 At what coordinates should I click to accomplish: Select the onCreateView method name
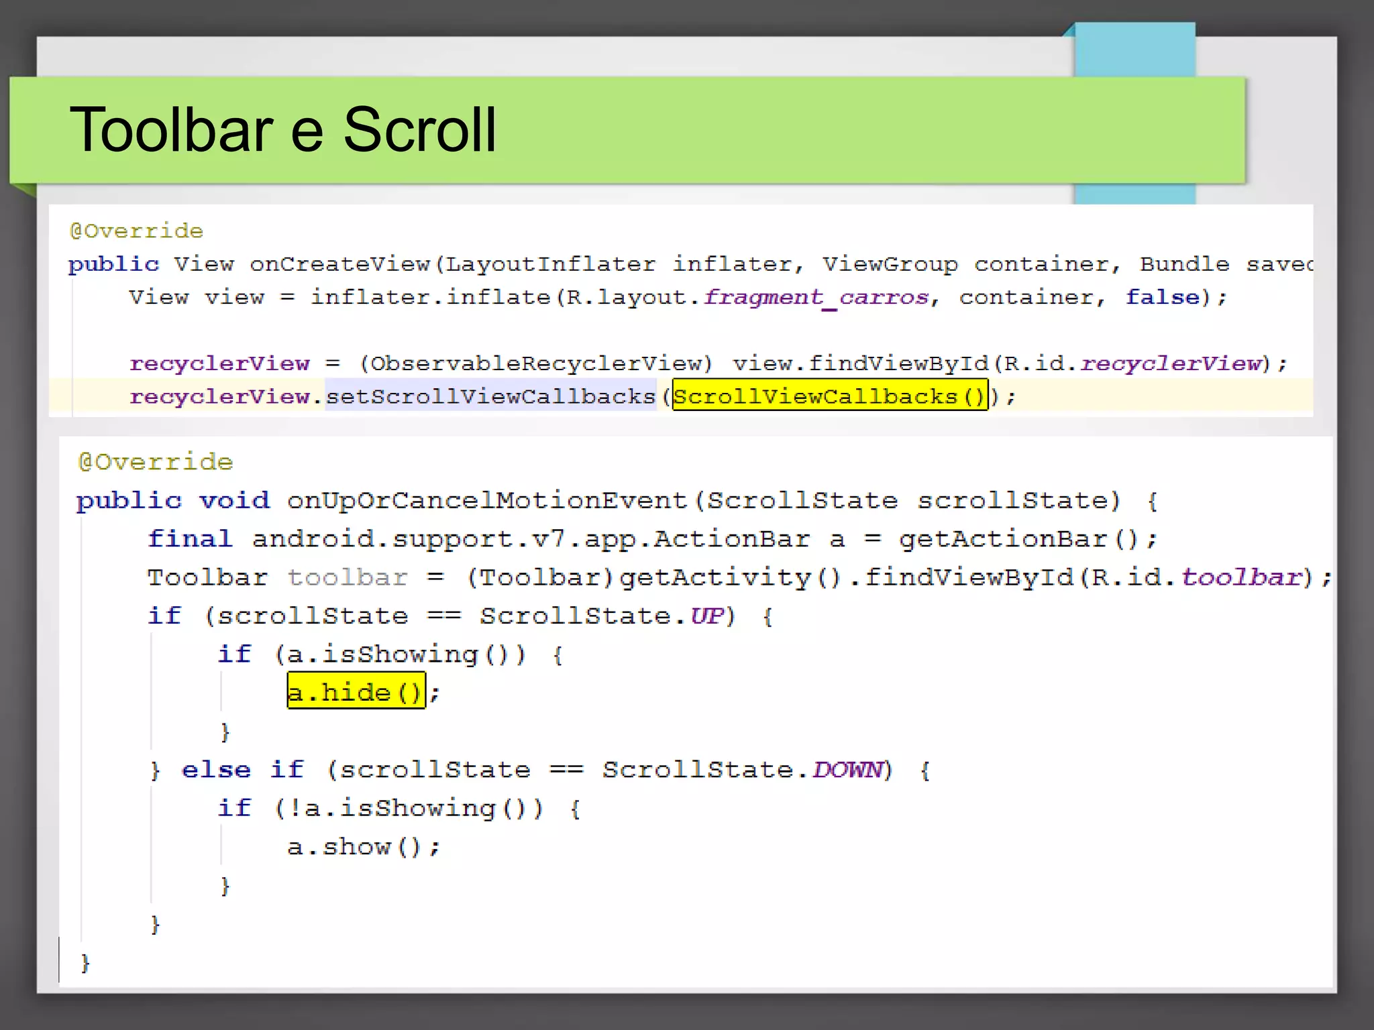click(340, 264)
